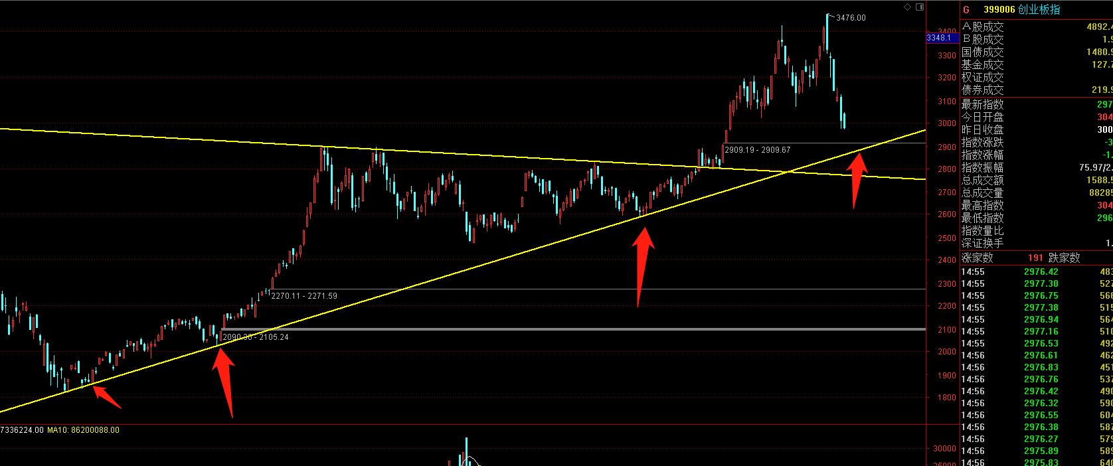
Task: Select the tick row priced 2976.83
Action: pos(1037,367)
